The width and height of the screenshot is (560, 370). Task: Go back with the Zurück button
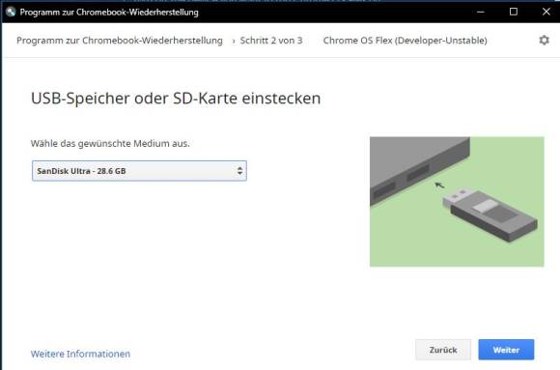(443, 350)
